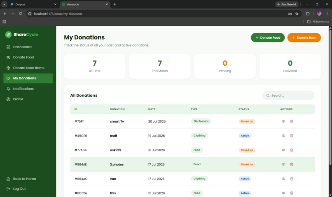This screenshot has height=197, width=332.
Task: View details of the smart Tv donation
Action: (283, 121)
